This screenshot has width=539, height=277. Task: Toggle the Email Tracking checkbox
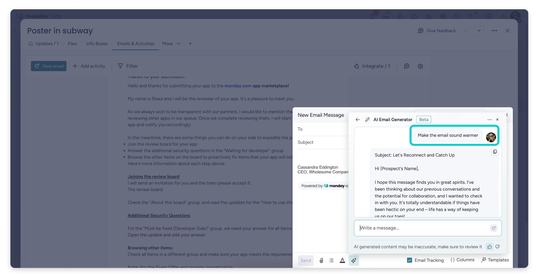click(x=410, y=260)
